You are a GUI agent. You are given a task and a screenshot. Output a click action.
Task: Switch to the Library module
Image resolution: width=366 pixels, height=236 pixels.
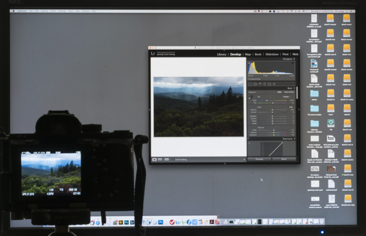(x=221, y=54)
